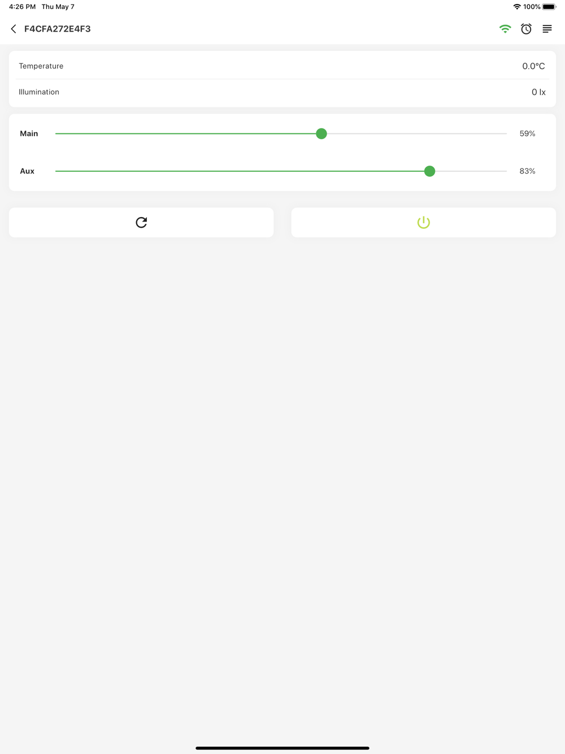Tap the Aux channel label
Image resolution: width=565 pixels, height=754 pixels.
pyautogui.click(x=27, y=171)
